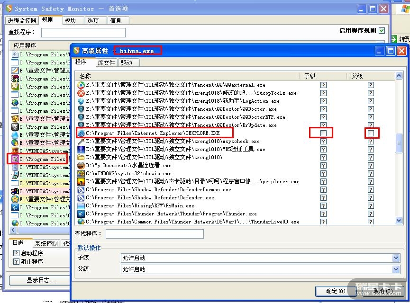Click the Shadow Defender Defender.exe icon
This screenshot has width=410, height=303.
pos(81,198)
